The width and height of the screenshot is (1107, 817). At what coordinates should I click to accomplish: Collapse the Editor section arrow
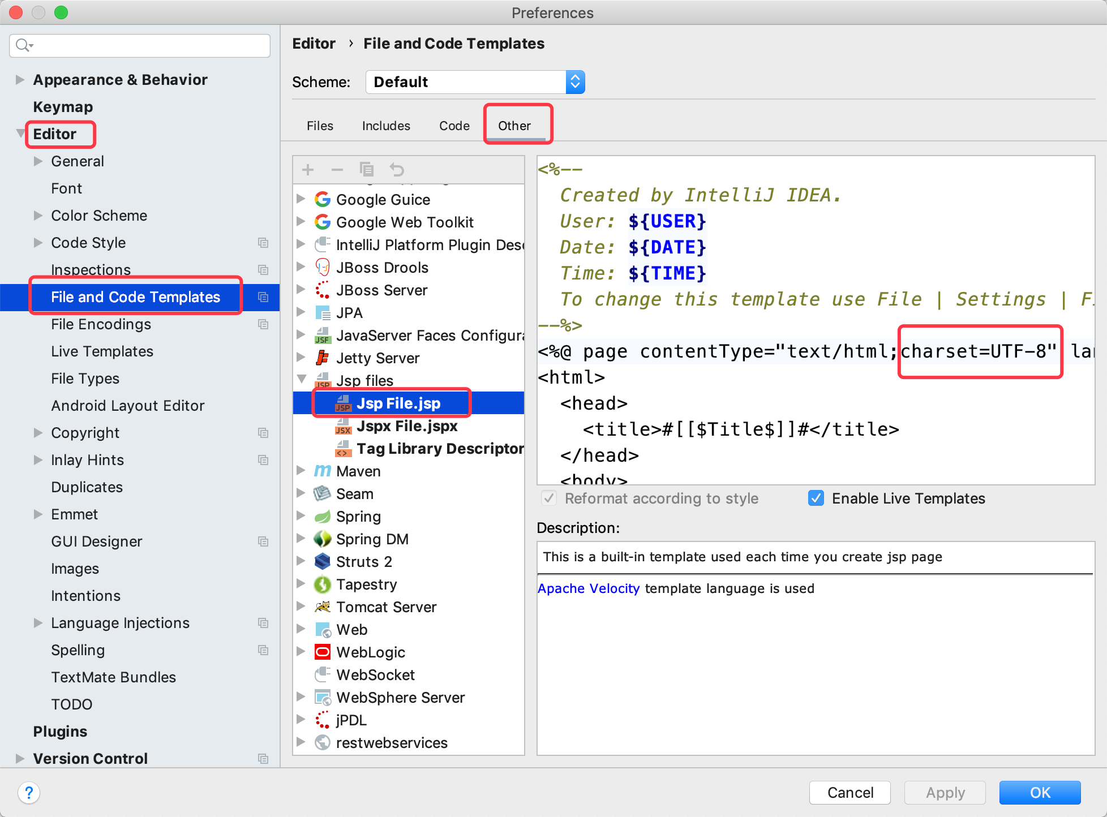20,134
